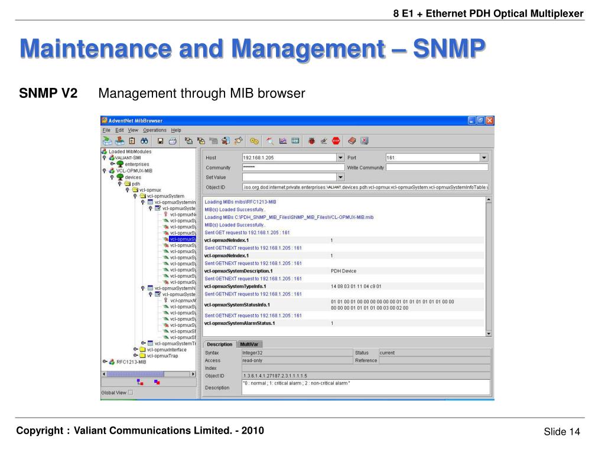Tick the Global View checkbox
605x453 pixels.
(x=131, y=392)
